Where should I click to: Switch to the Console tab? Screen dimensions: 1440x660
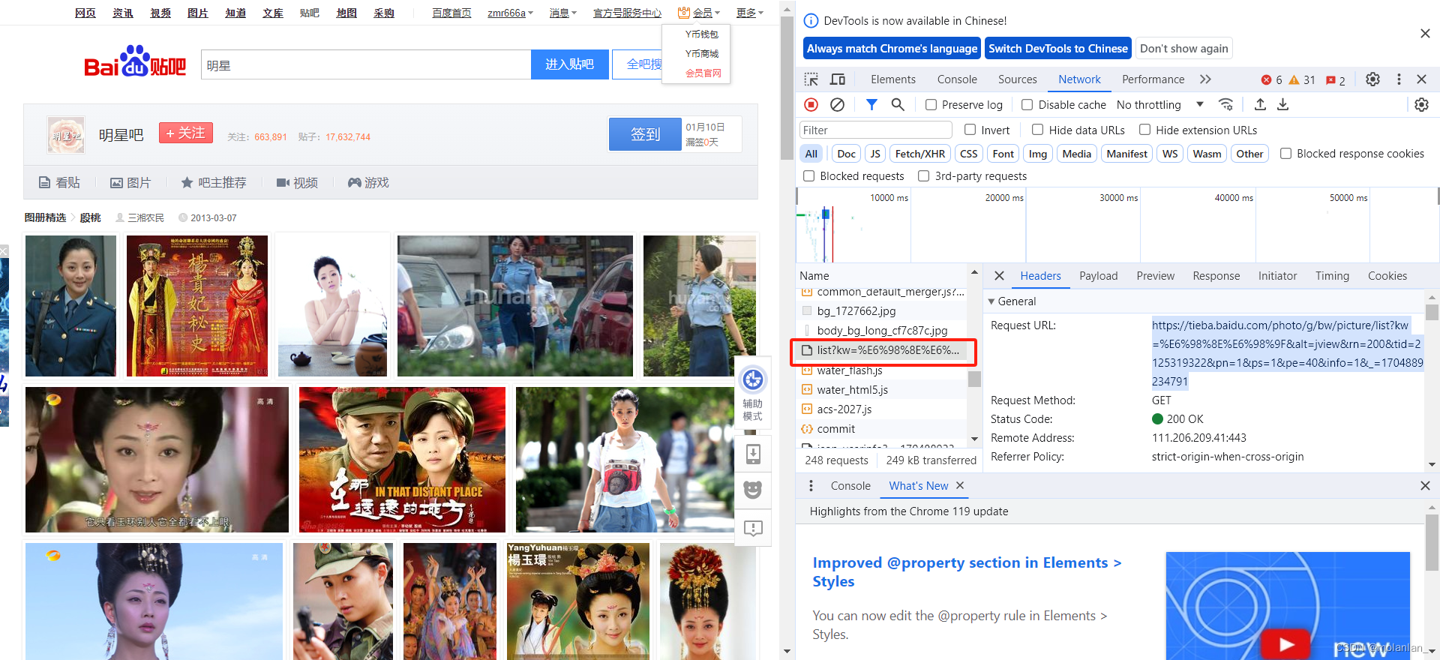(957, 79)
